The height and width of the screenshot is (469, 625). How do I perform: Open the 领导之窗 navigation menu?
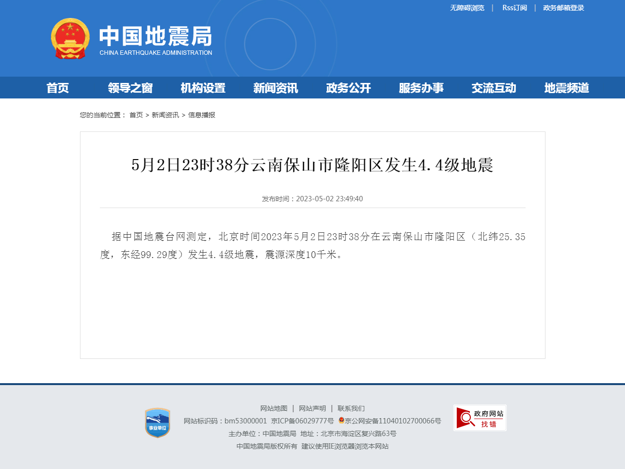[x=130, y=88]
